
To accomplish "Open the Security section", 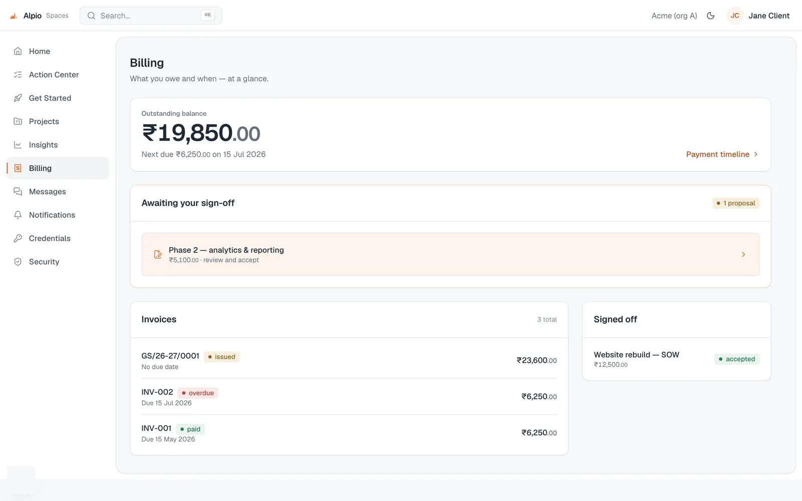I will point(58,262).
